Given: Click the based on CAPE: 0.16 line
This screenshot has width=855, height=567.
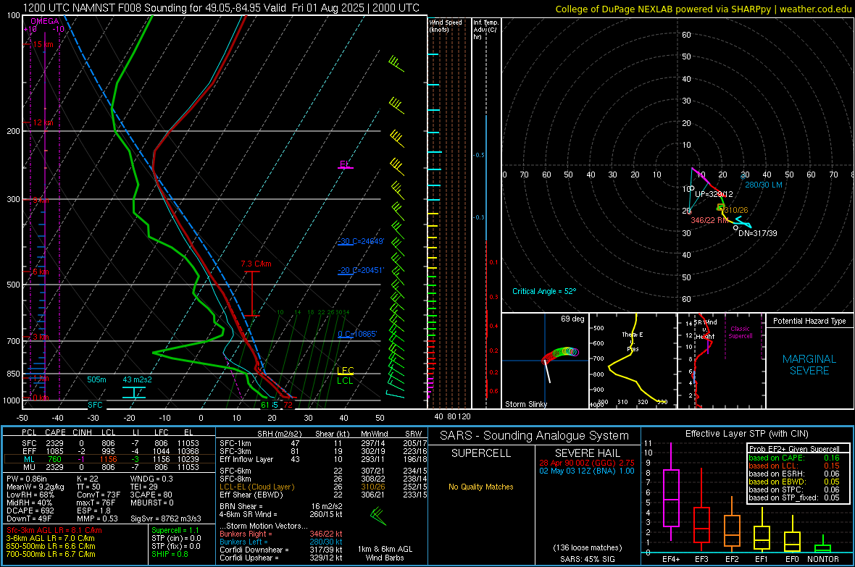Looking at the screenshot, I should (x=794, y=458).
